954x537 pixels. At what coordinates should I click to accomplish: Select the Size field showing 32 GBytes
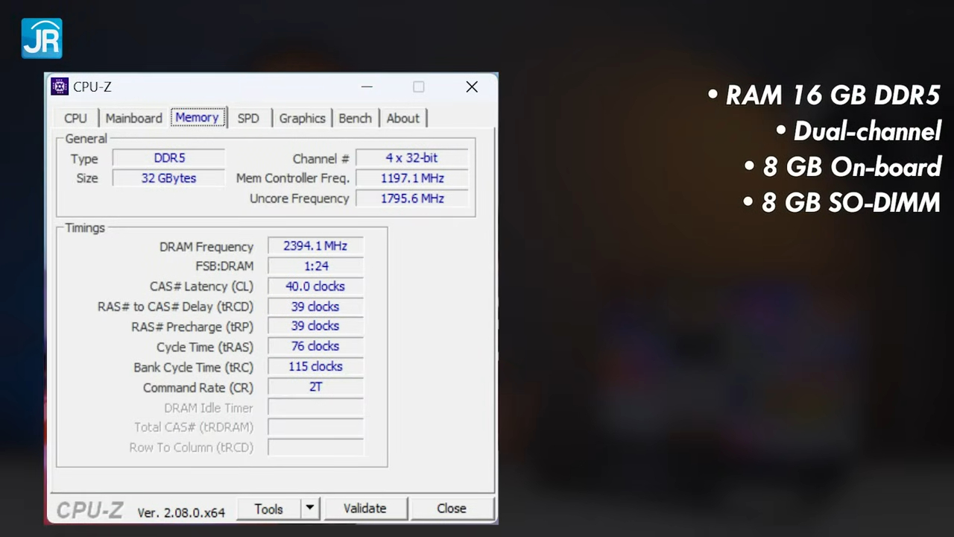(168, 178)
